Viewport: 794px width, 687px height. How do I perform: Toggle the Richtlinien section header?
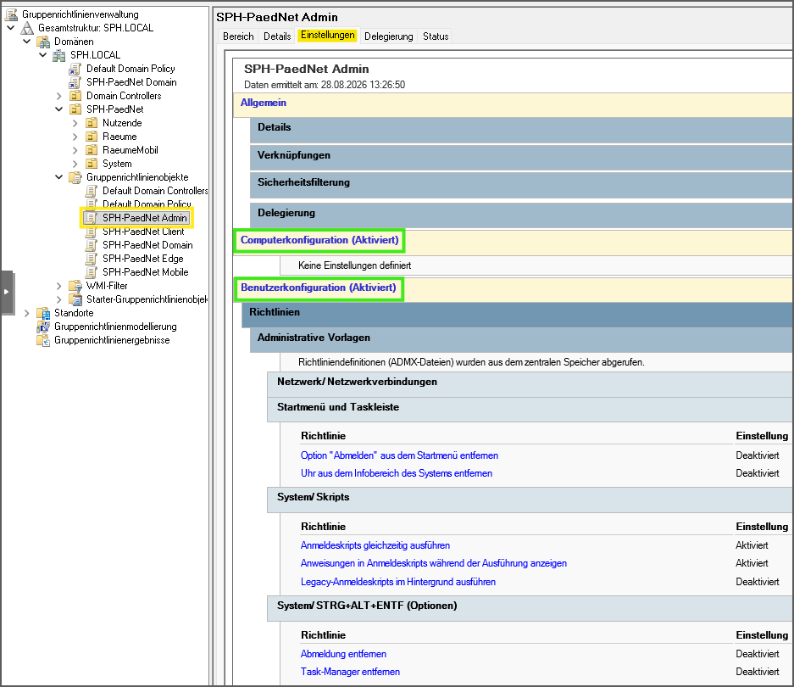tap(517, 315)
